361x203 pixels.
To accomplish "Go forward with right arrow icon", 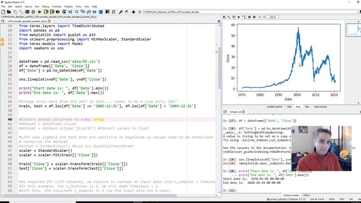I will click(139, 12).
